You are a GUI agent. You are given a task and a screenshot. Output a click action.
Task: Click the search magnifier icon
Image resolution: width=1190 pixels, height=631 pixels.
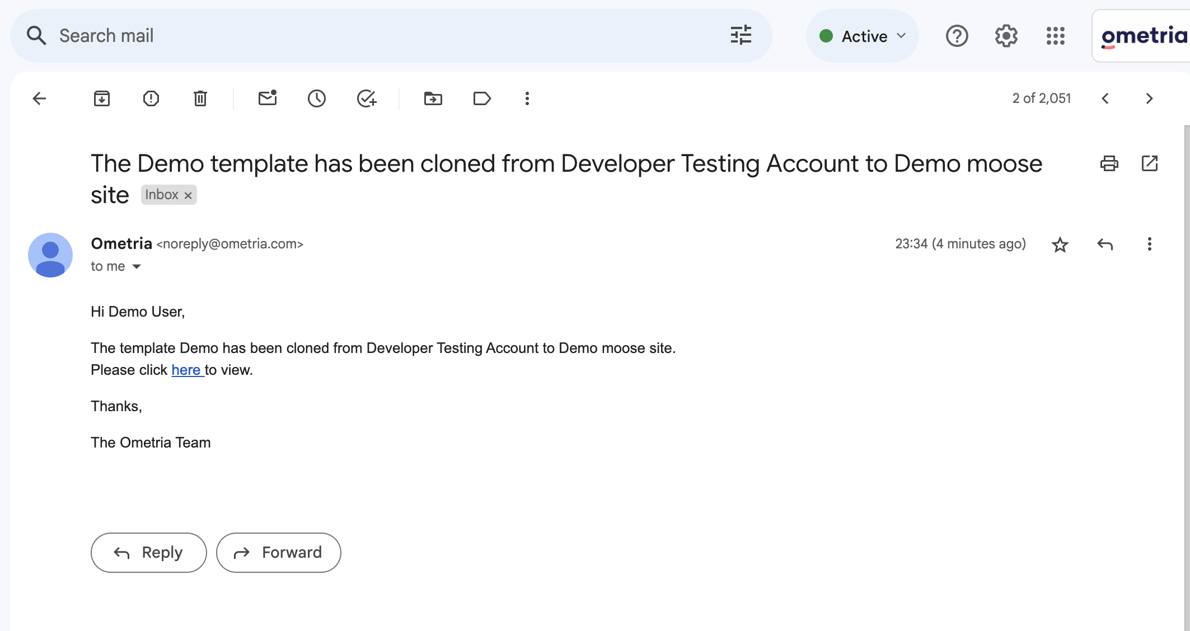(x=36, y=35)
